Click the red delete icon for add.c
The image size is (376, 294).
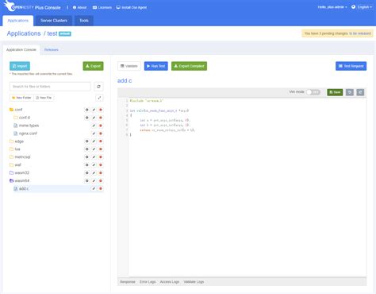pos(101,188)
